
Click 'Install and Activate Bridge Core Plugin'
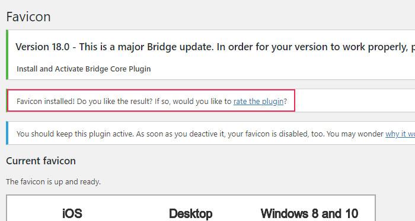(x=84, y=69)
